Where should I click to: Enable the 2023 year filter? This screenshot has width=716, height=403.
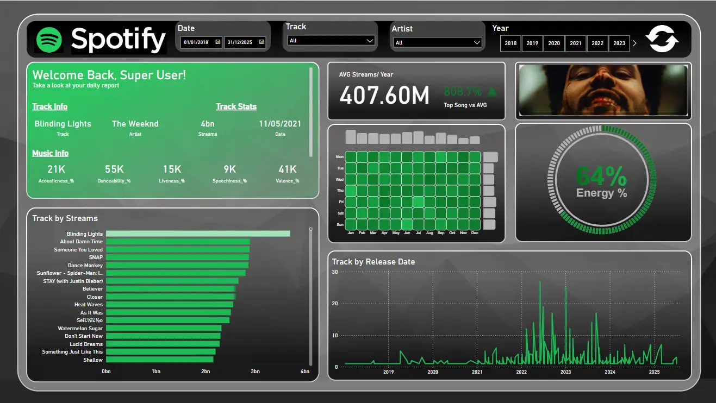coord(619,43)
